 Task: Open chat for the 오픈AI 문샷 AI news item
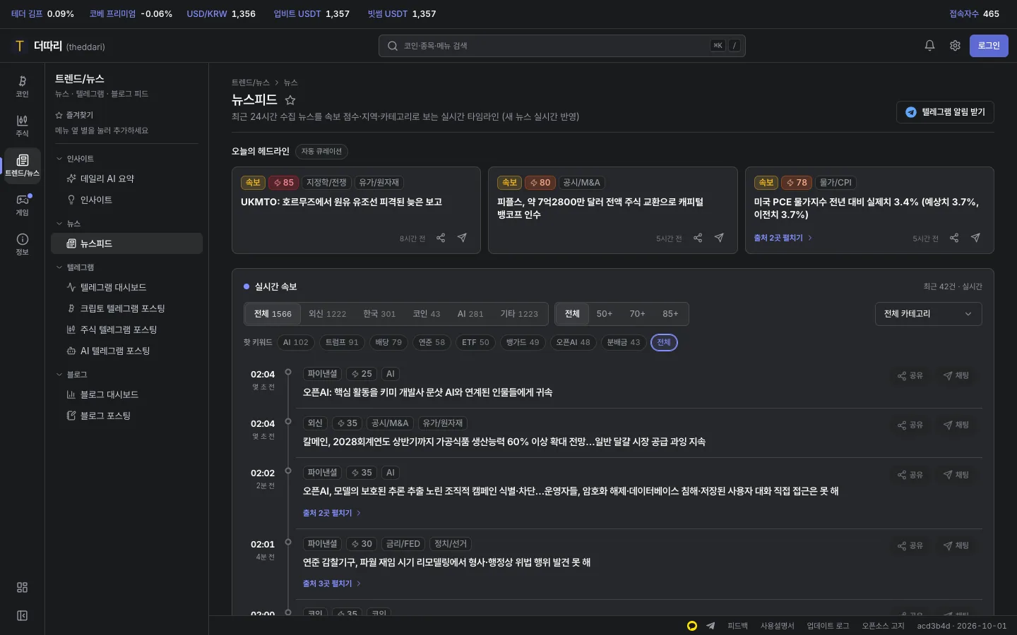pos(956,375)
